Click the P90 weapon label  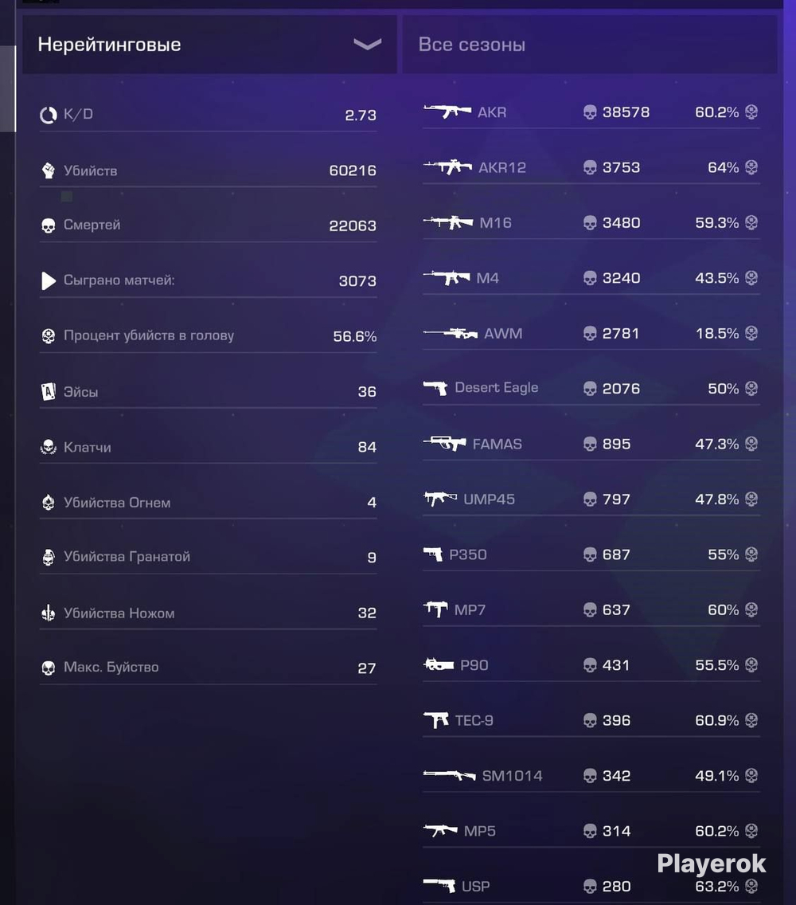click(474, 665)
